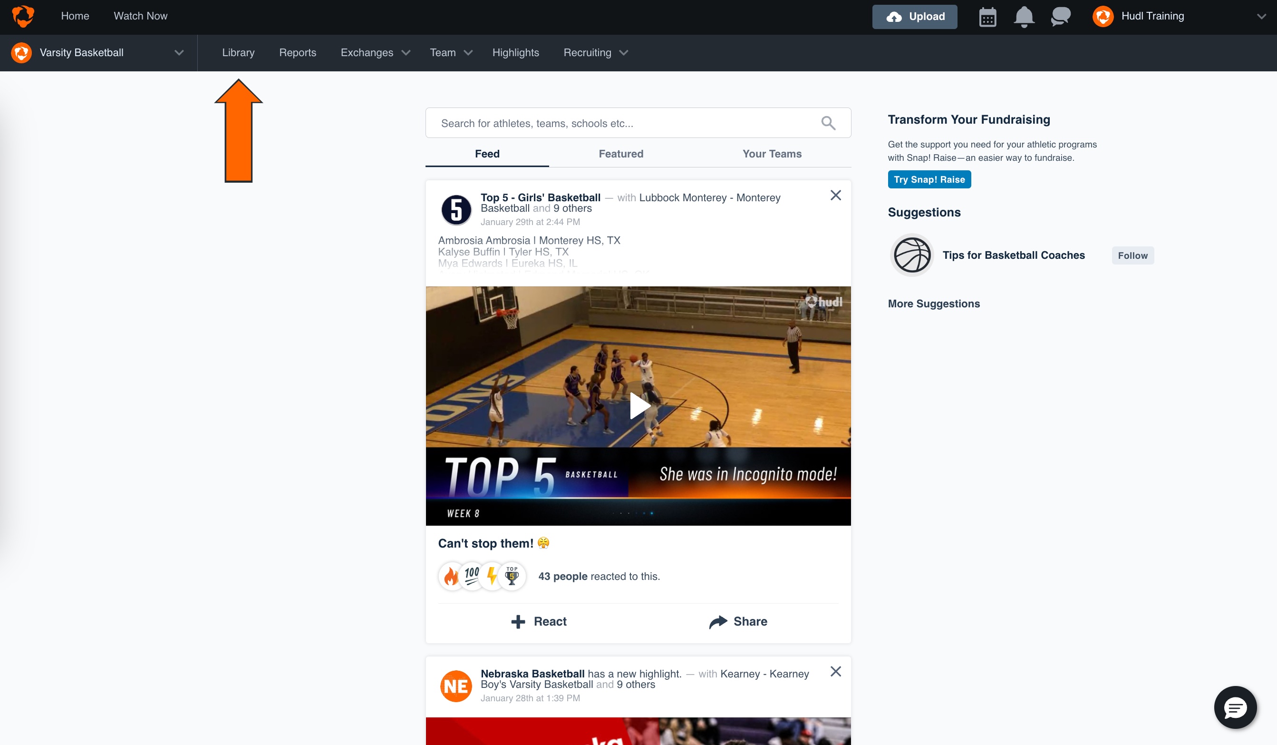Click the search magnifier icon
Viewport: 1277px width, 745px height.
click(x=828, y=123)
